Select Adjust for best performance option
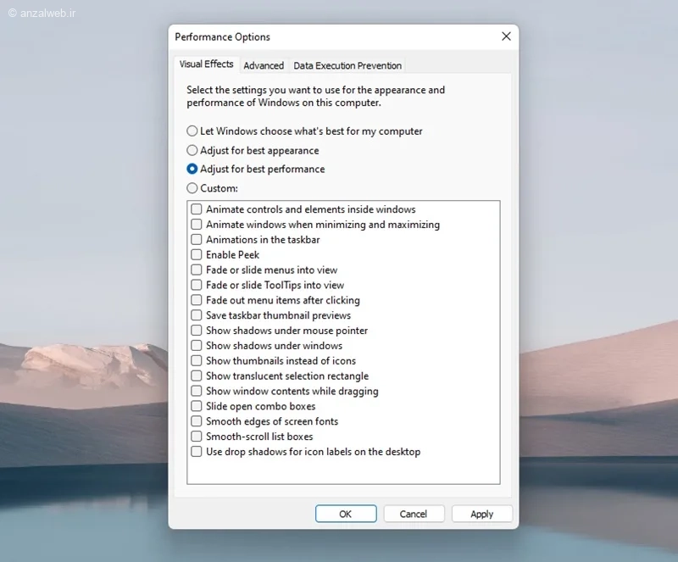Image resolution: width=678 pixels, height=562 pixels. pos(192,169)
